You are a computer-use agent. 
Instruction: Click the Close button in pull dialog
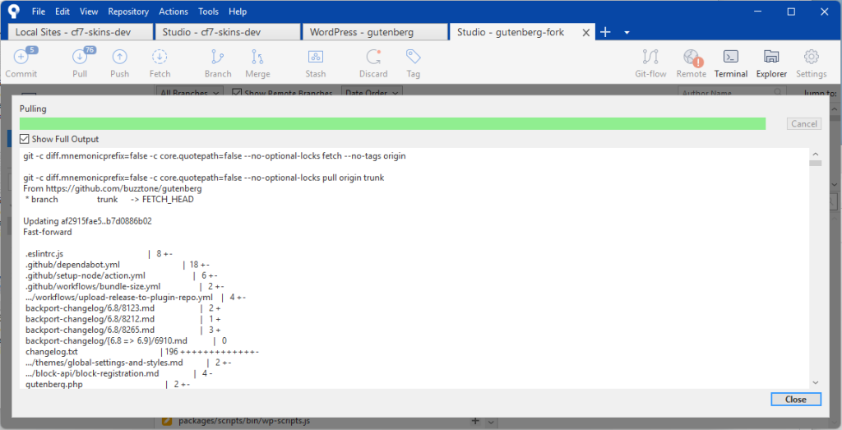(795, 400)
